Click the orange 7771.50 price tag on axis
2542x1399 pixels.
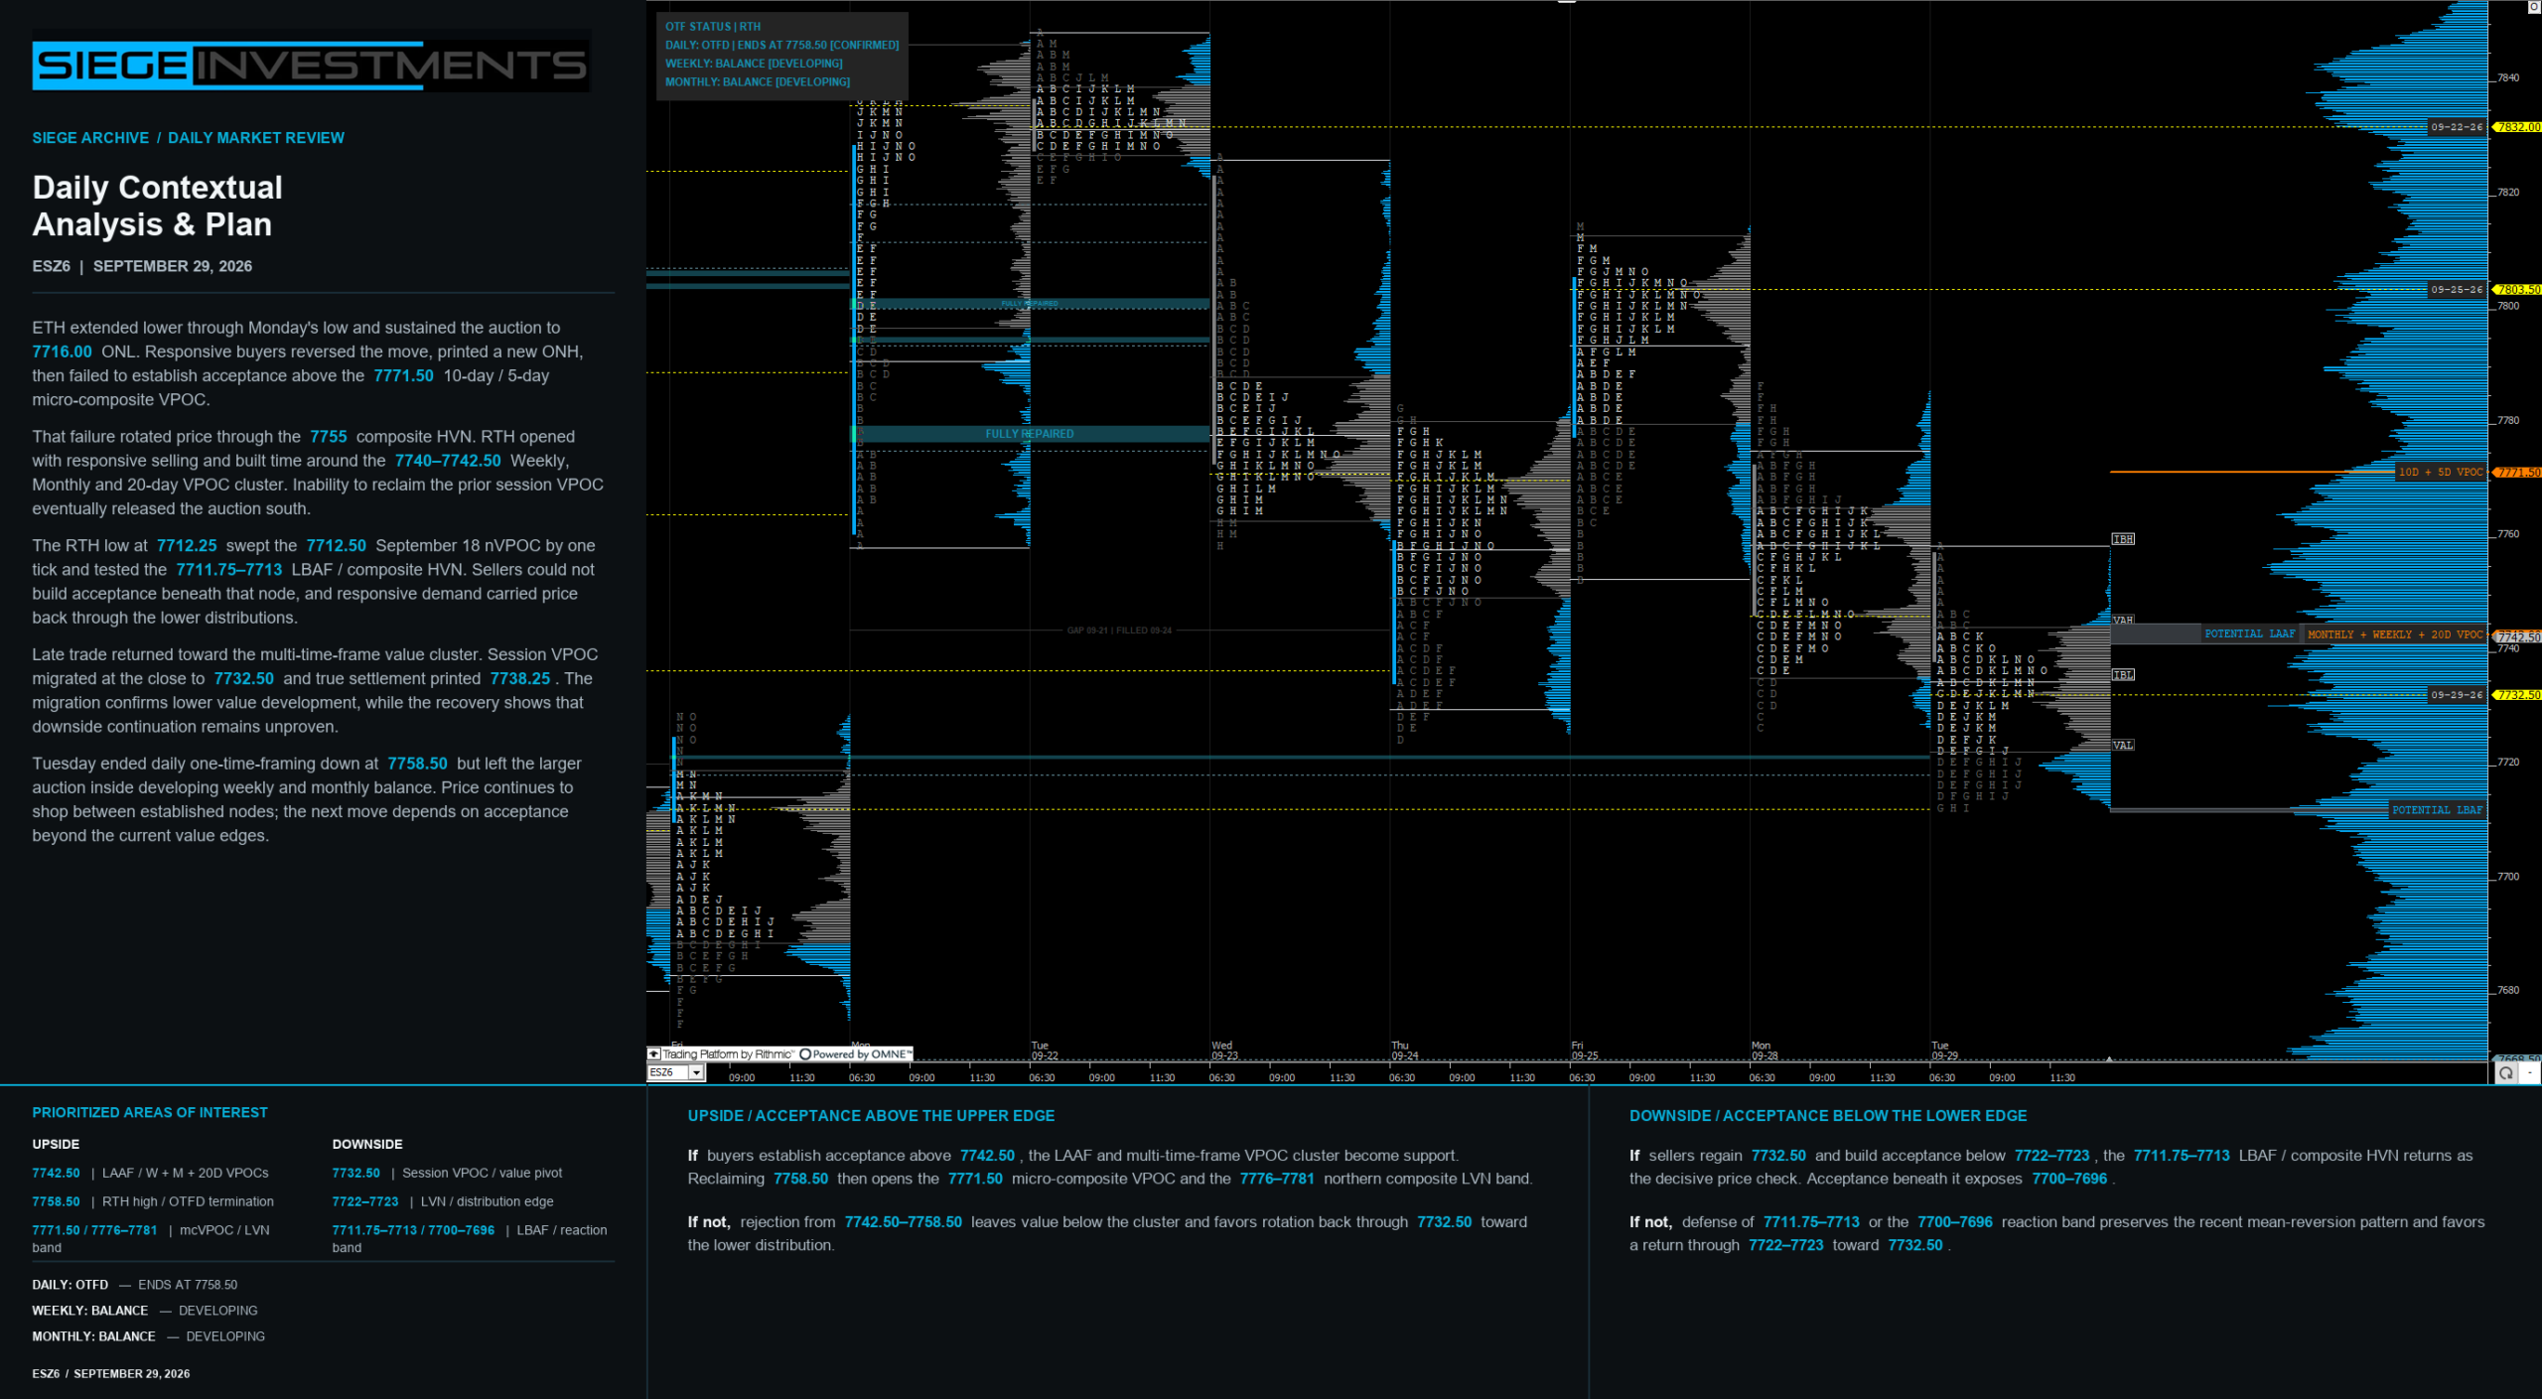(2517, 473)
